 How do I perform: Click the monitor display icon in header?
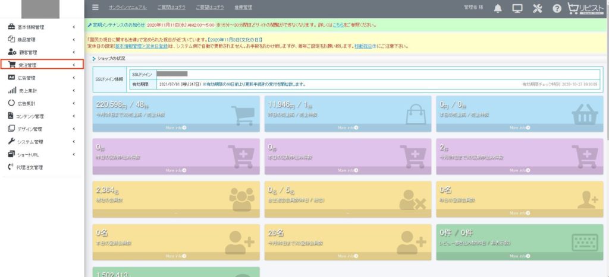tap(517, 8)
